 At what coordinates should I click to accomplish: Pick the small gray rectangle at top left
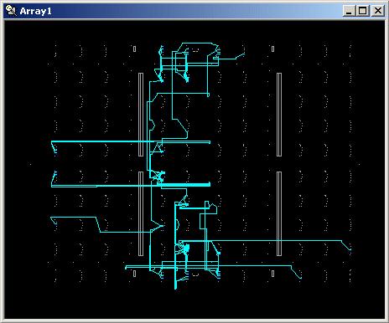pyautogui.click(x=135, y=49)
